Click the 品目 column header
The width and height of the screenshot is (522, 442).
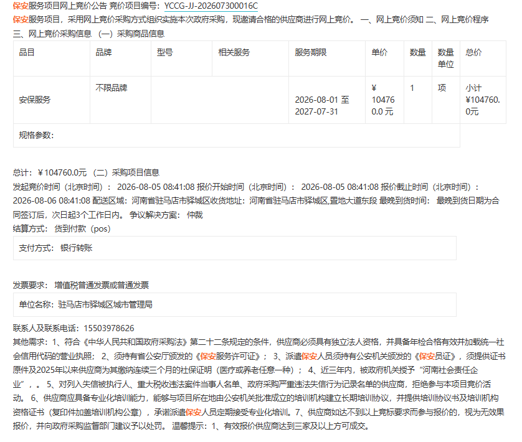click(x=52, y=59)
